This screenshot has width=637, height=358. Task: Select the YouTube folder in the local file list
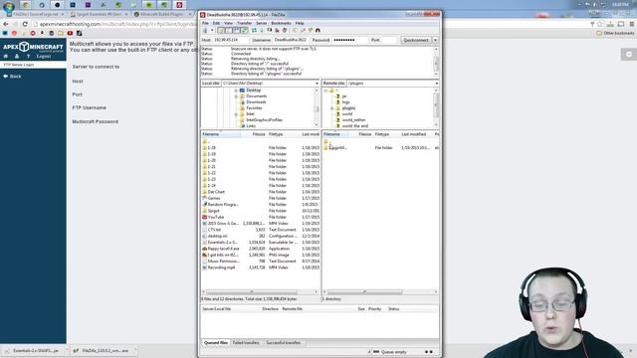(216, 217)
